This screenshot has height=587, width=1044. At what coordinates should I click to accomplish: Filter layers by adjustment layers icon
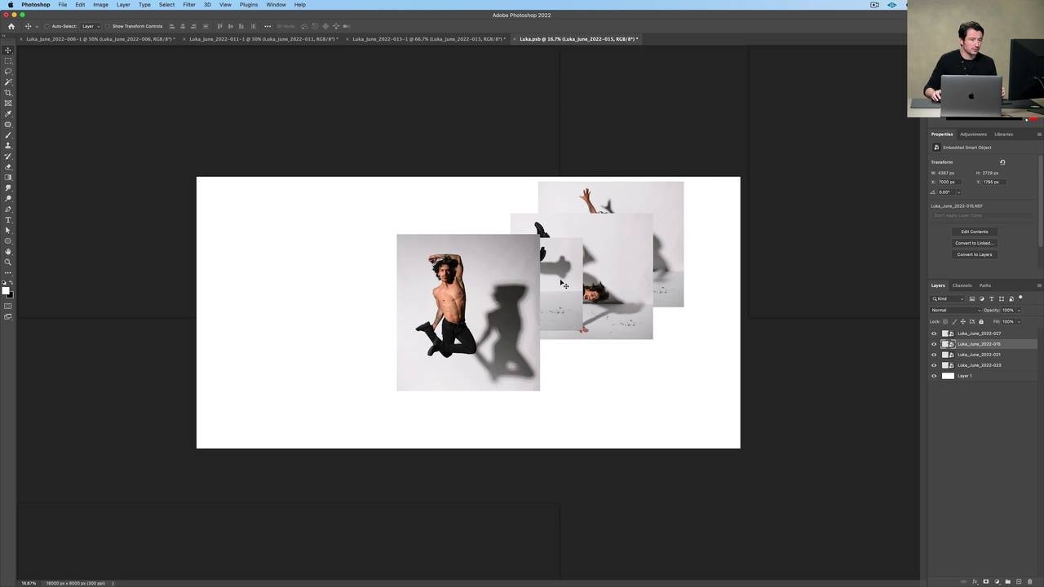point(982,299)
